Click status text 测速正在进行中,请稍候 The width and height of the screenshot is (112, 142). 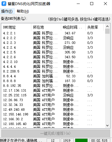(21, 140)
